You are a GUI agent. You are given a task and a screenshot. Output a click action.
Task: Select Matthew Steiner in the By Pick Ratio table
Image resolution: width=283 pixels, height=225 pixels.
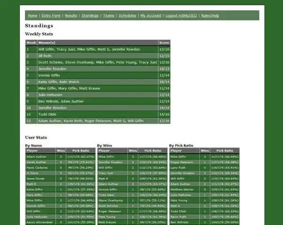[x=182, y=189]
